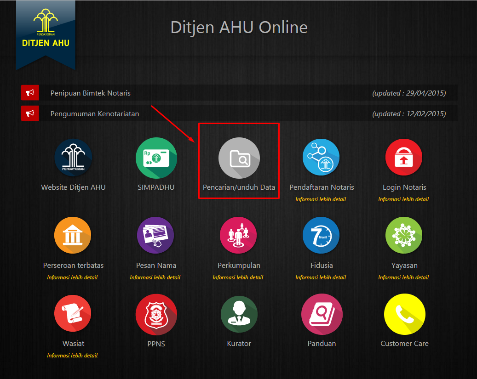477x379 pixels.
Task: Click the Login Notaris padlock icon
Action: pos(404,157)
